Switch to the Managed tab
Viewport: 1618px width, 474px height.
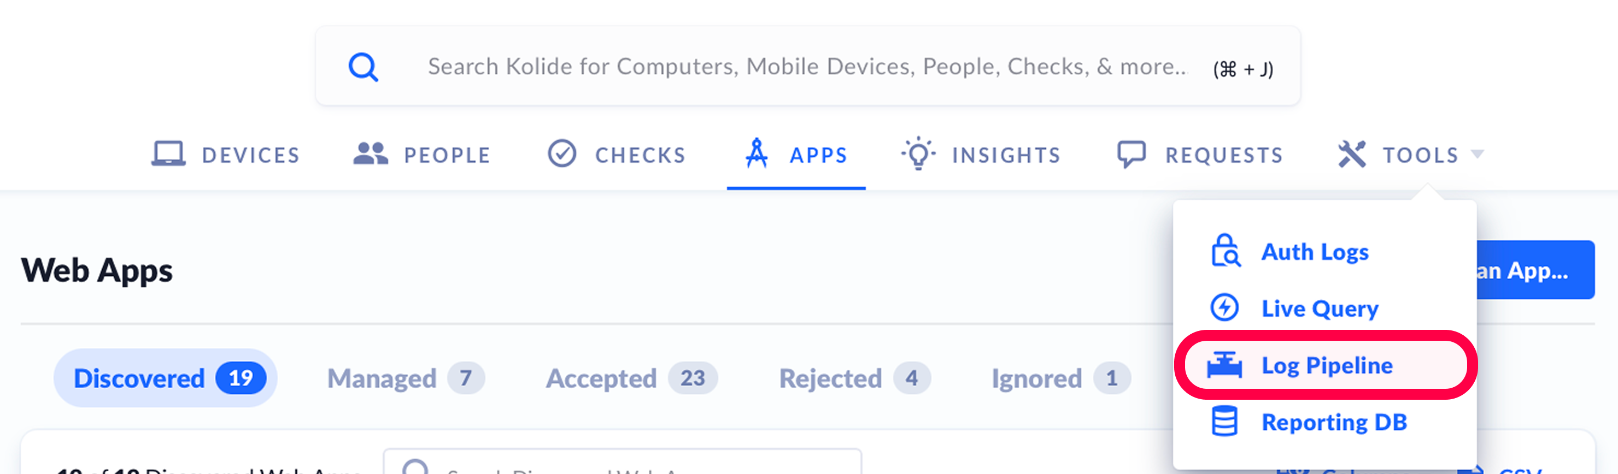[x=405, y=378]
